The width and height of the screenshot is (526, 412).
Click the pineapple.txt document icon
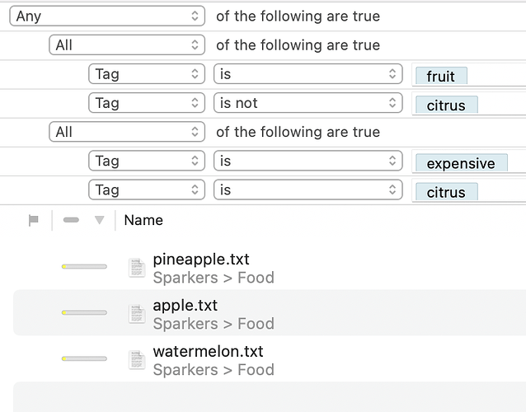[x=137, y=268]
